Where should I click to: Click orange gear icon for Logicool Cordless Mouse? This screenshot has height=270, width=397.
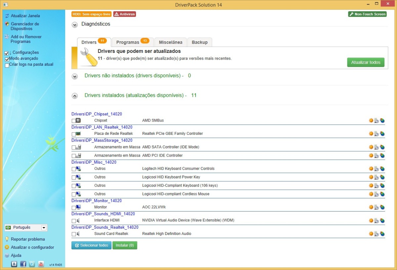[x=371, y=194]
